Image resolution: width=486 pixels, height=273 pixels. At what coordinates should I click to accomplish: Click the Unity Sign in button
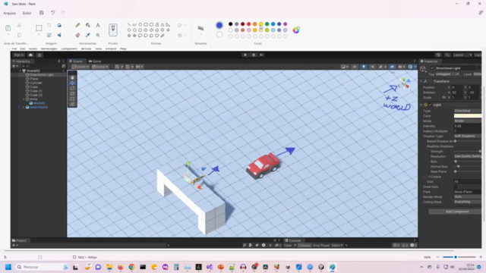coord(18,55)
